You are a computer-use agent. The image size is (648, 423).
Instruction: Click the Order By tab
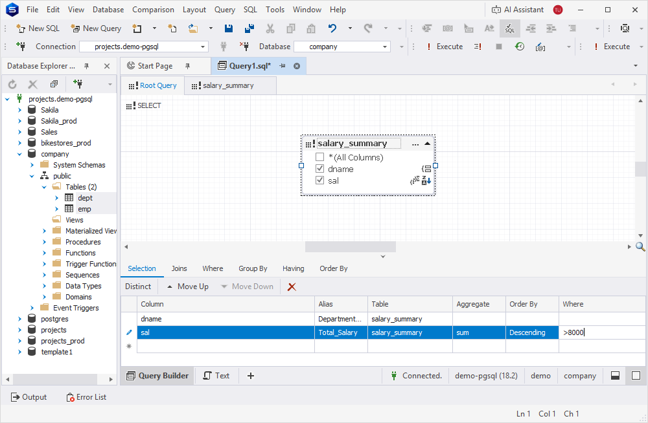334,268
